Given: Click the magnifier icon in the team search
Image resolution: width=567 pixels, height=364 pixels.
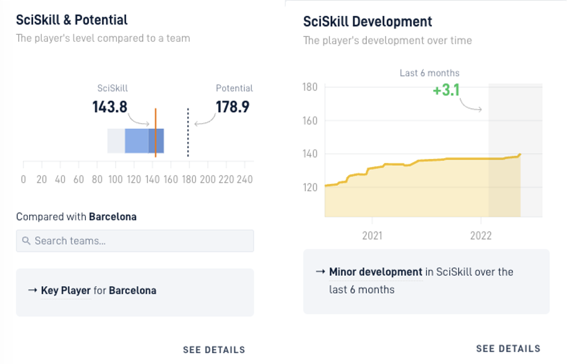Looking at the screenshot, I should click(26, 241).
